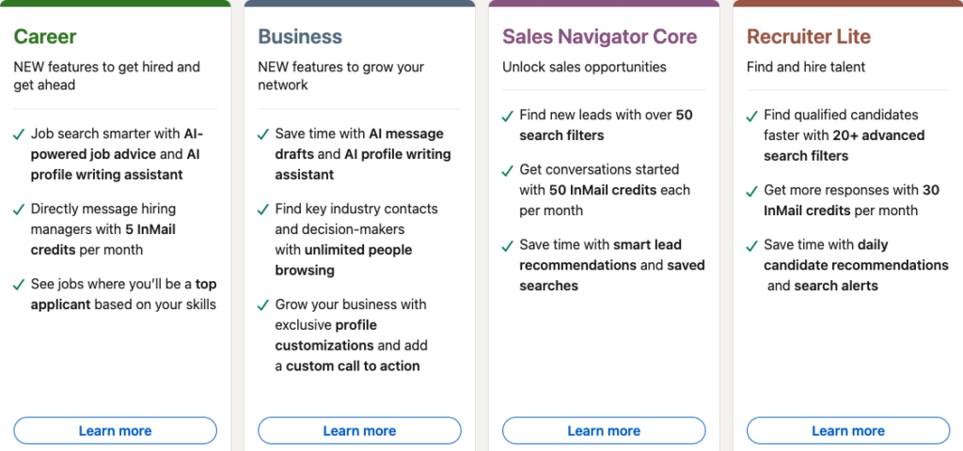963x451 pixels.
Task: Click checkmark beside AI-powered job advice
Action: click(19, 134)
